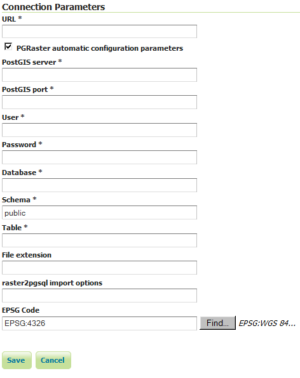Focus the PostGIS server field
The image size is (300, 378).
[x=100, y=75]
